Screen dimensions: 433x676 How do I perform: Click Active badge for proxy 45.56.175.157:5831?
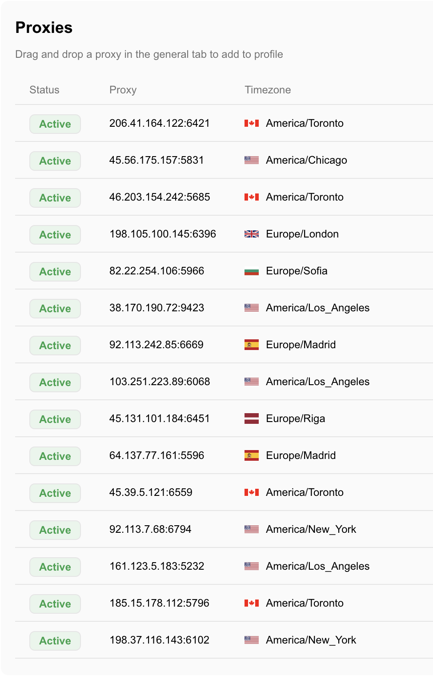(55, 161)
